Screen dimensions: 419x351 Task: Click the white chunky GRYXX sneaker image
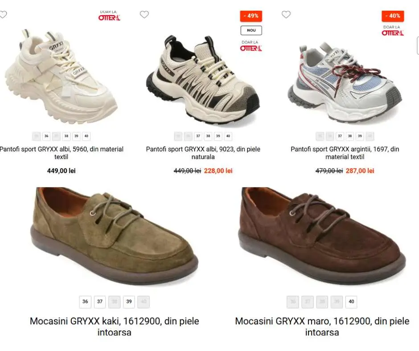click(x=61, y=76)
